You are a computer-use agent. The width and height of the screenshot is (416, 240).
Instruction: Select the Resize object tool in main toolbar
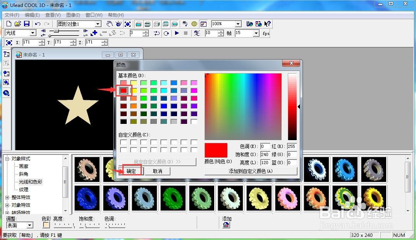click(x=127, y=24)
